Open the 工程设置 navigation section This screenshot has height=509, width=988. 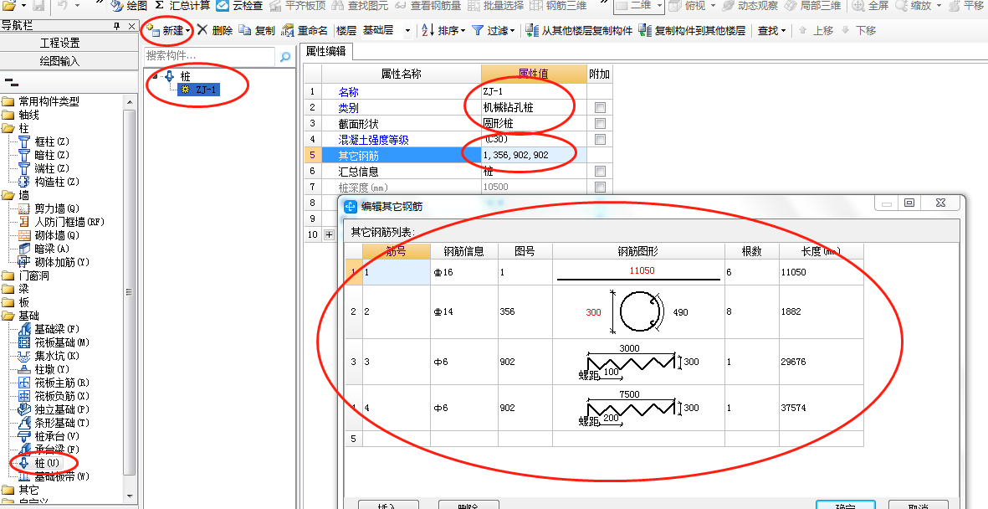click(60, 43)
